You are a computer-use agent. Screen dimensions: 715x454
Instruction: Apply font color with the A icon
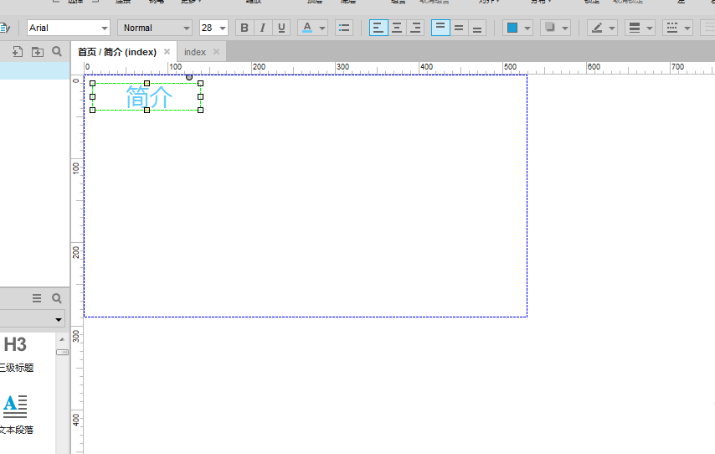pos(307,28)
